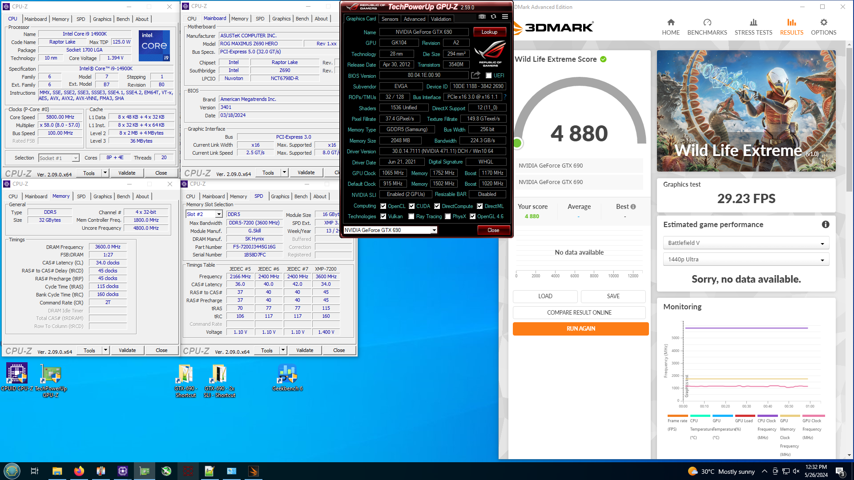
Task: Open 3DMark OPTIONS gear
Action: [x=824, y=27]
